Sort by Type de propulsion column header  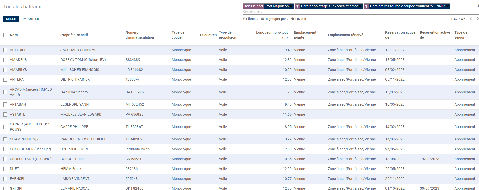tap(227, 35)
